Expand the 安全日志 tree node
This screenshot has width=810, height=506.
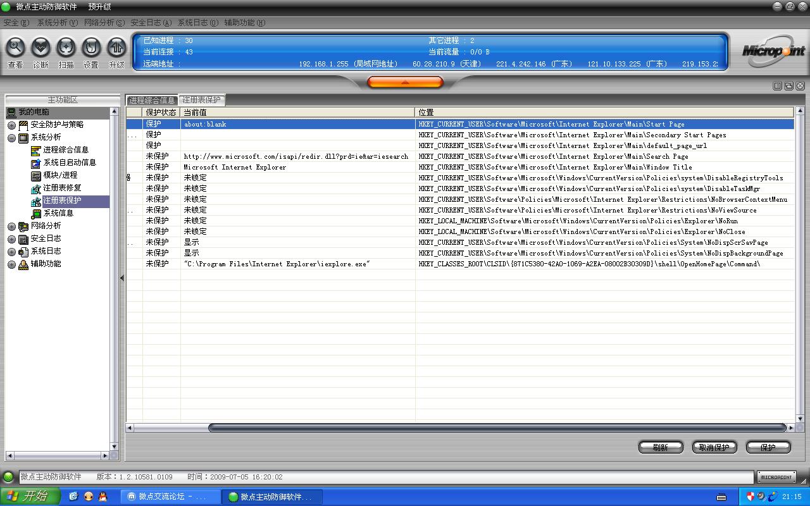[11, 239]
